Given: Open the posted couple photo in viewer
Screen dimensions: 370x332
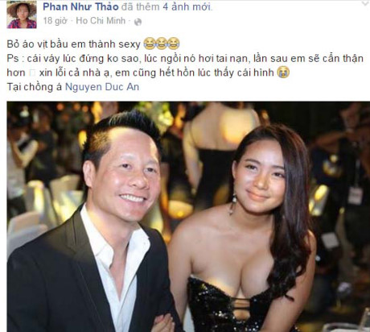Looking at the screenshot, I should pyautogui.click(x=188, y=217).
